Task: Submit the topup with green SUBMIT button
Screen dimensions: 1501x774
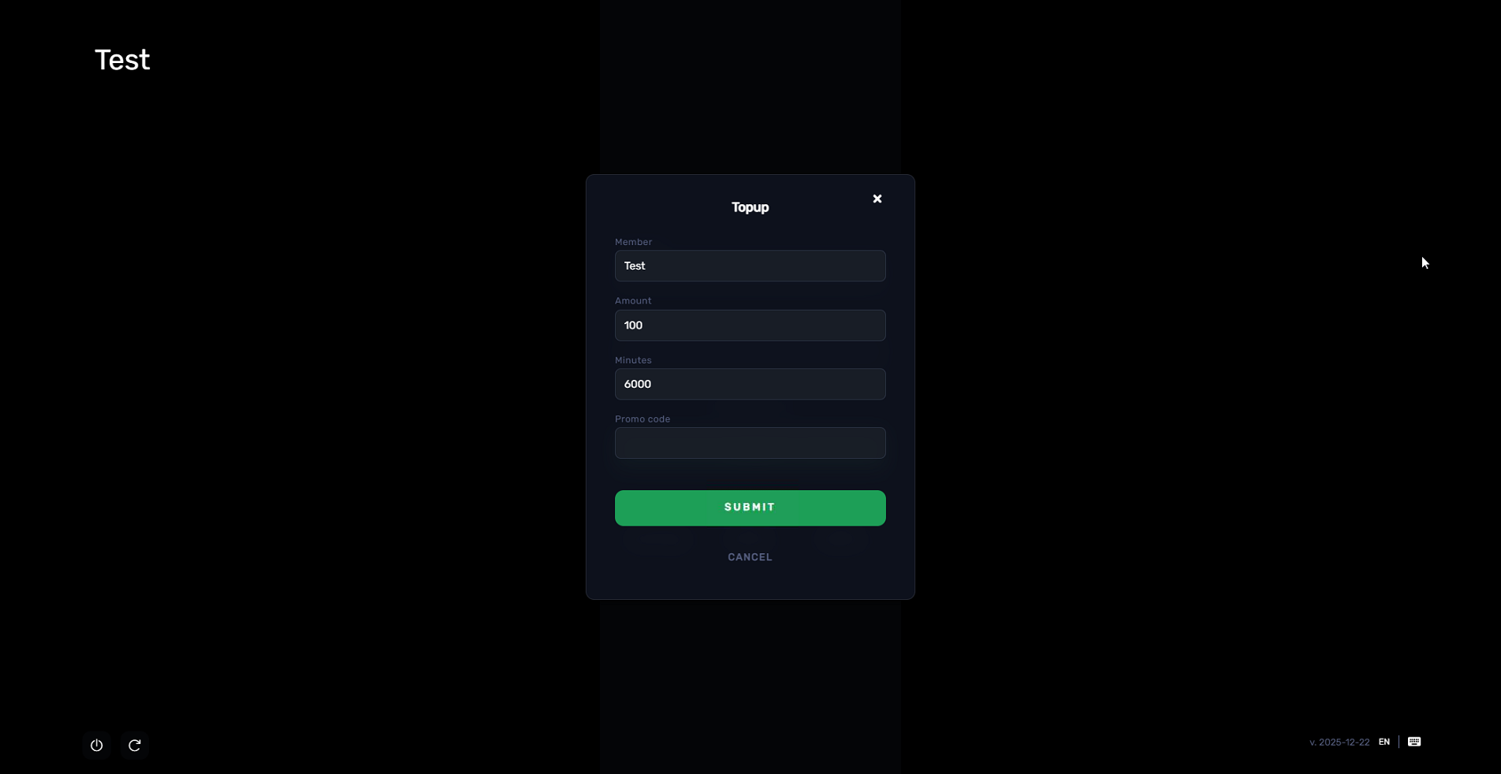Action: pos(750,508)
